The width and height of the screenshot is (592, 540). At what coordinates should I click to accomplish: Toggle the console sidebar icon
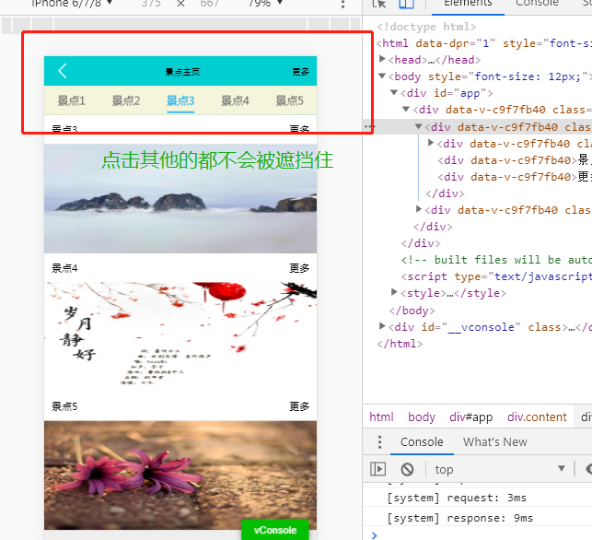click(x=377, y=469)
